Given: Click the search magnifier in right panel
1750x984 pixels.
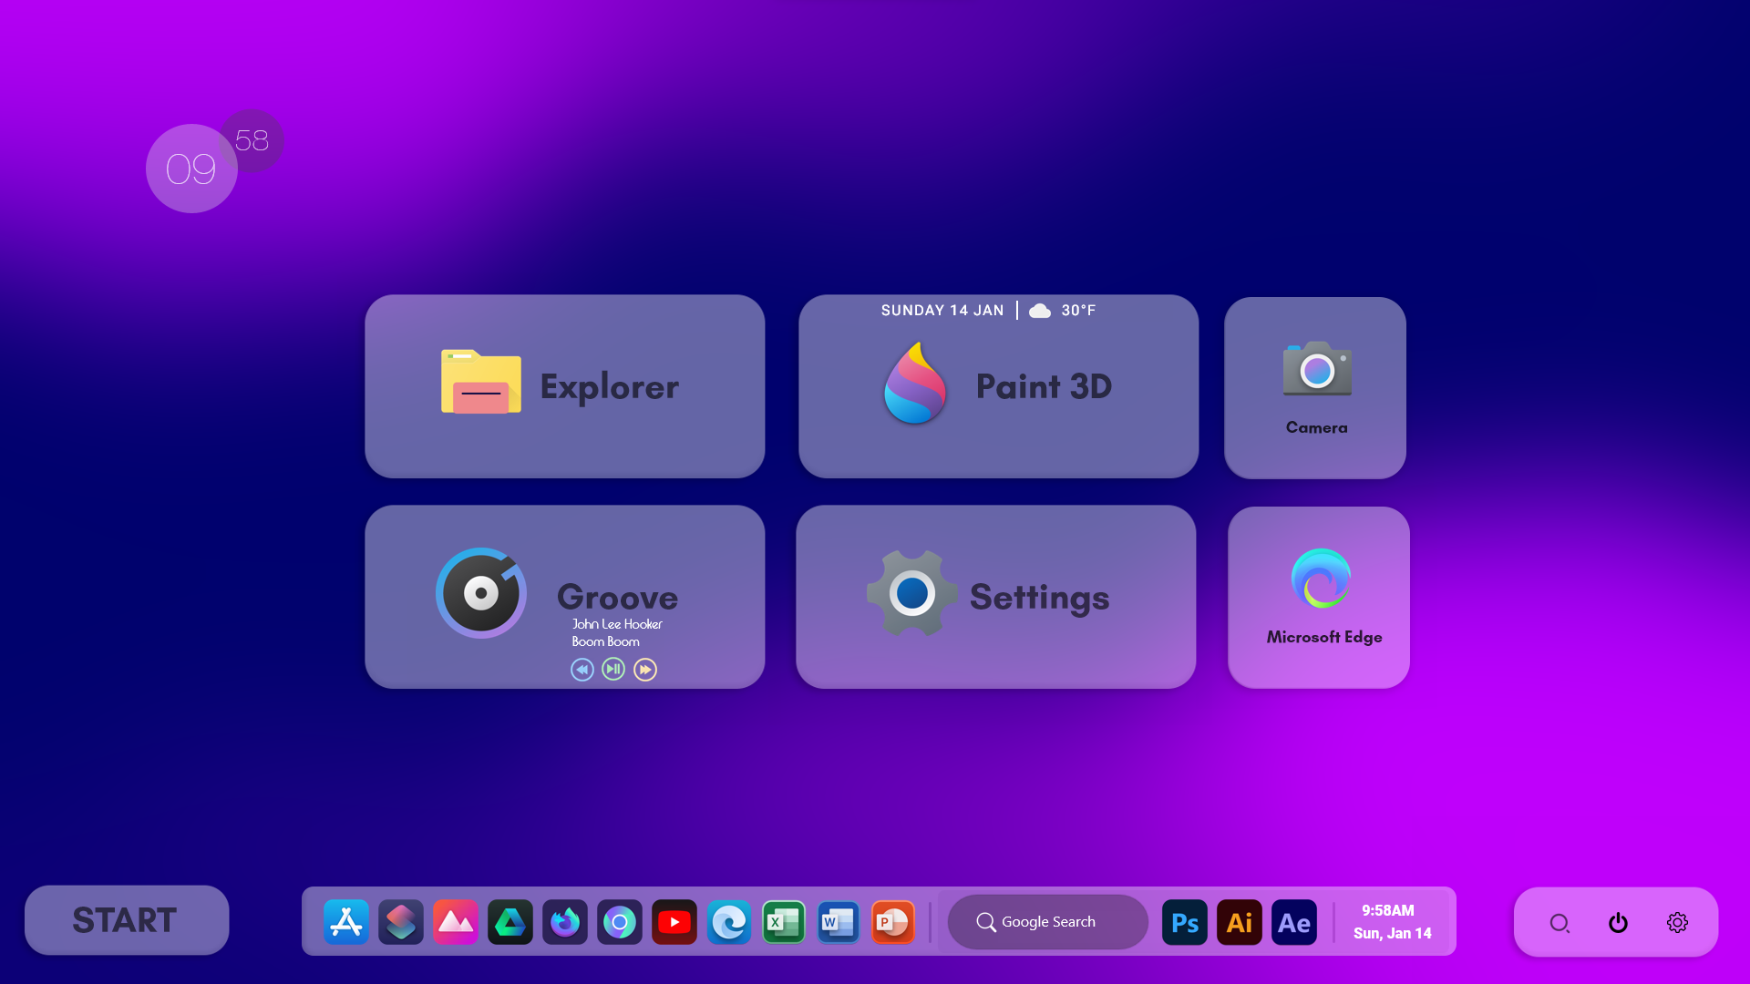Looking at the screenshot, I should coord(1560,923).
